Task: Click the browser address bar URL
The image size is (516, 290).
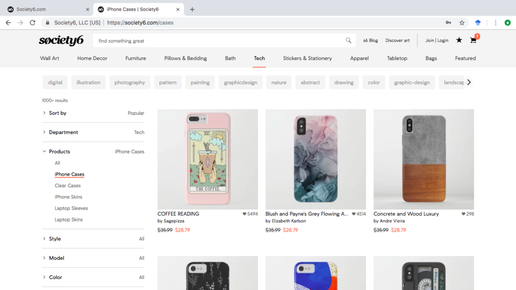Action: coord(140,23)
